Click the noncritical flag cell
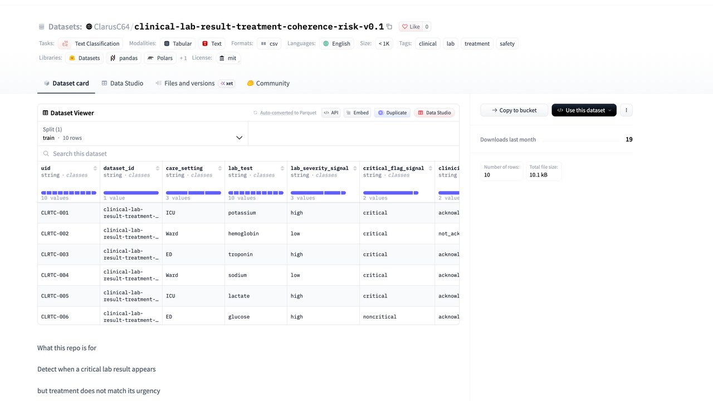The height and width of the screenshot is (401, 713). tap(397, 317)
